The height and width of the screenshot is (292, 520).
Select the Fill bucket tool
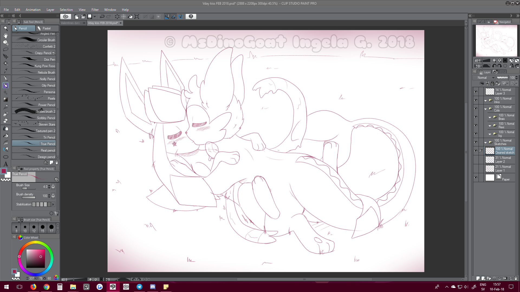5,136
